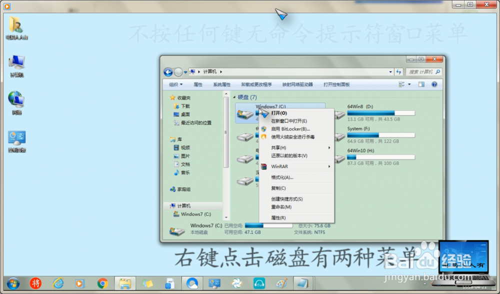The width and height of the screenshot is (500, 294).
Task: Select 家庭组 in the navigation pane
Action: click(x=184, y=189)
